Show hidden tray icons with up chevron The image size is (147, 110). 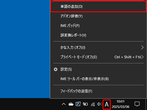point(64,104)
